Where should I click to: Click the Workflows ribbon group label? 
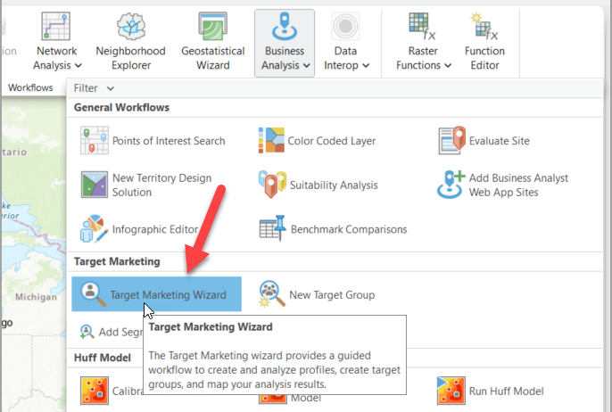tap(30, 87)
